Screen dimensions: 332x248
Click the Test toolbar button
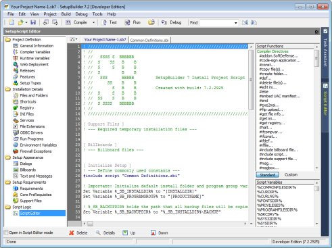pyautogui.click(x=110, y=22)
